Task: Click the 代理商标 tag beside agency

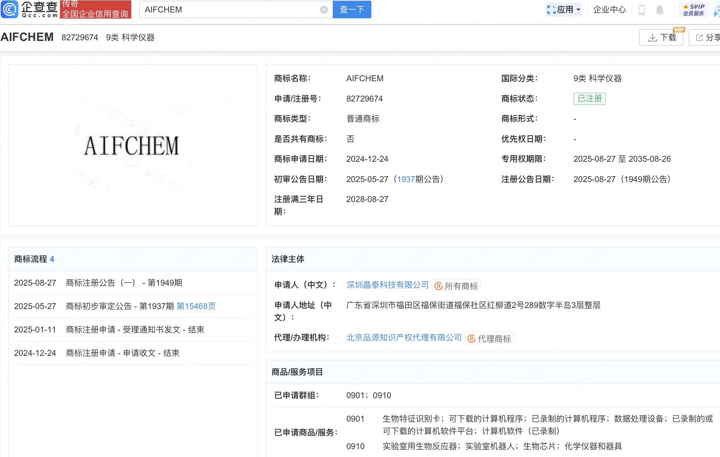Action: (x=490, y=338)
